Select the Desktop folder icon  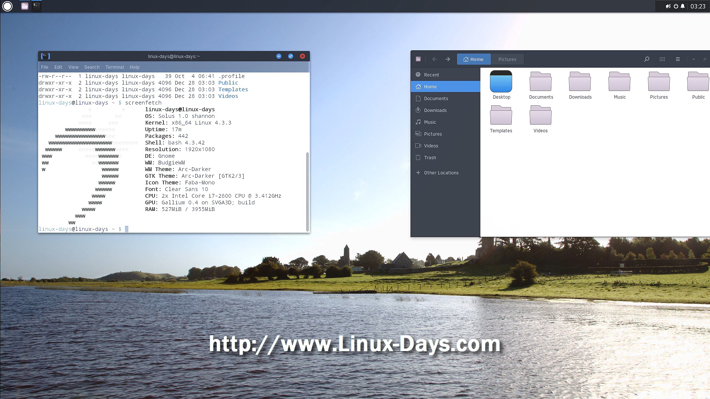coord(501,82)
